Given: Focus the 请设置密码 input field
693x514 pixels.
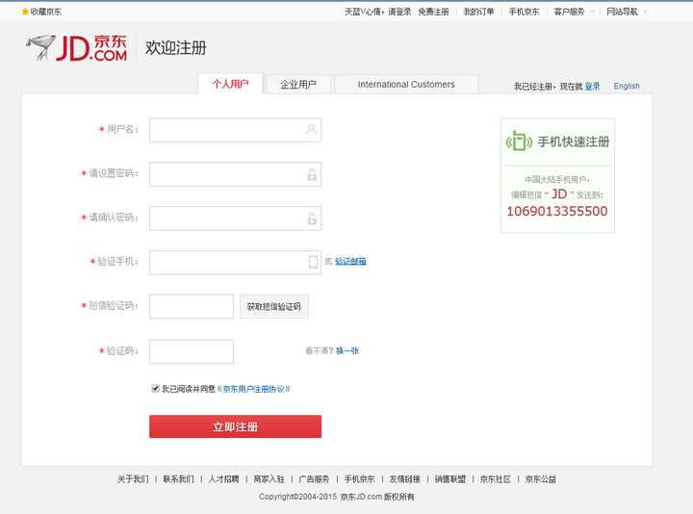Looking at the screenshot, I should 235,174.
